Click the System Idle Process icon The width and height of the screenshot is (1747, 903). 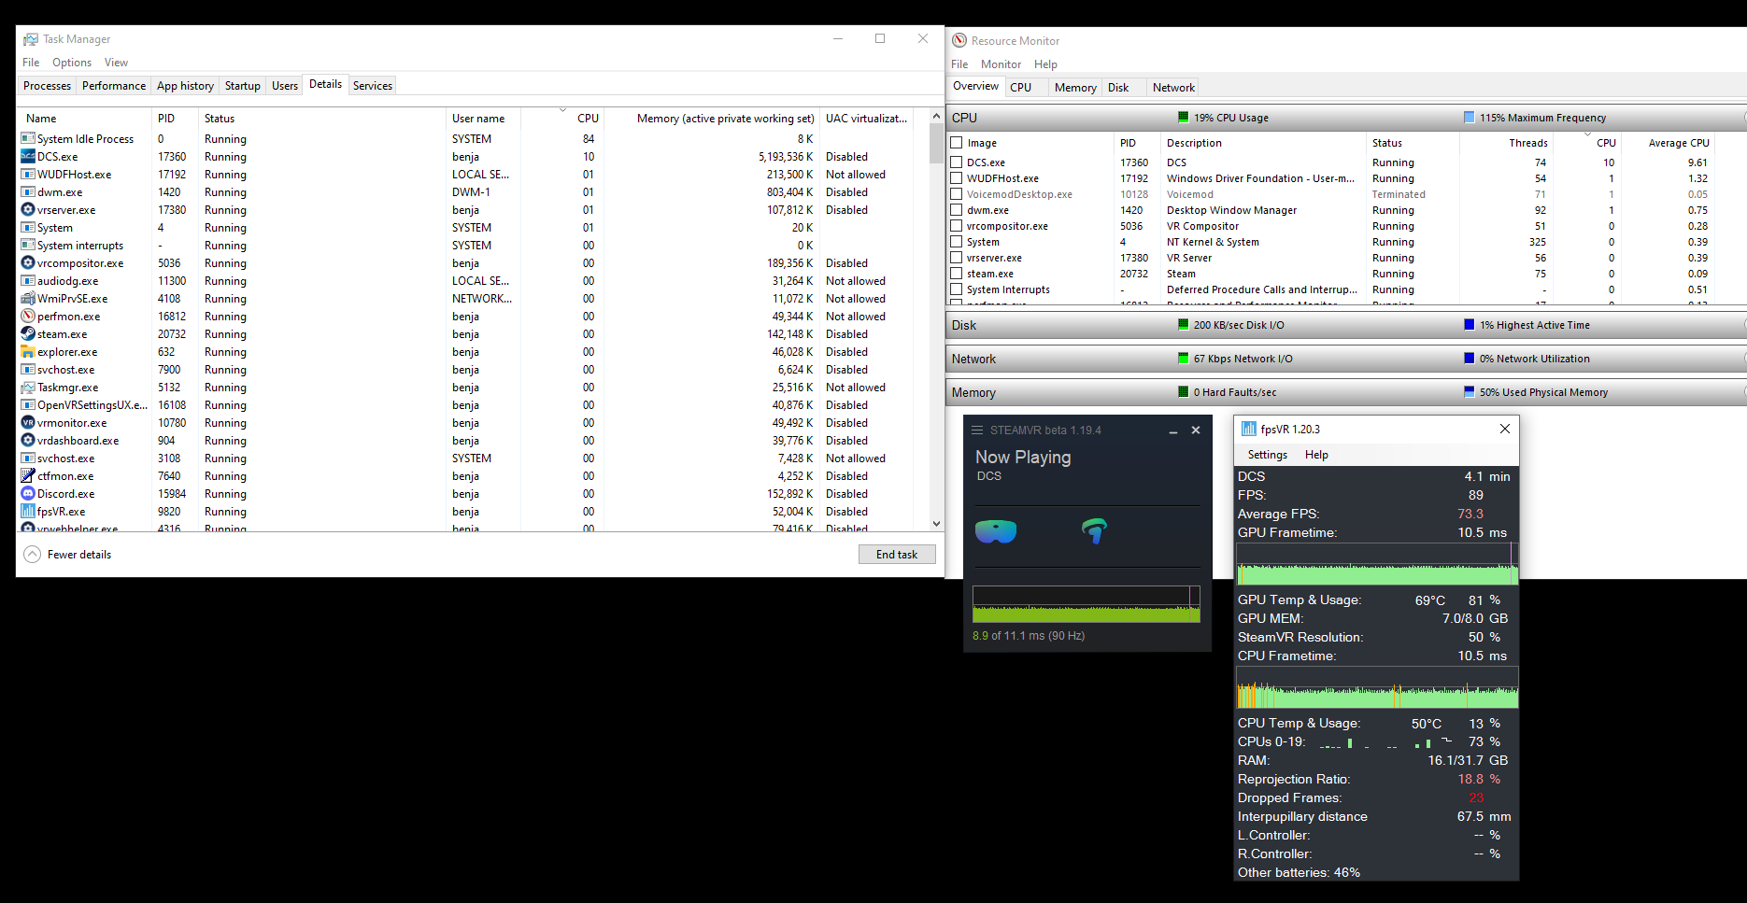point(28,139)
